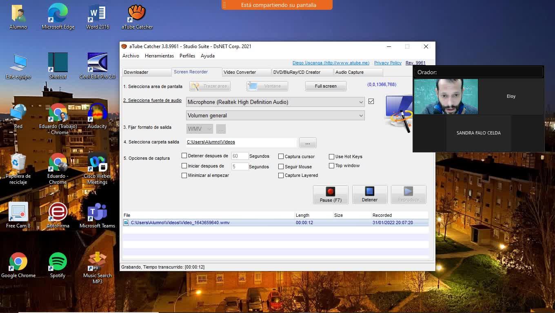The width and height of the screenshot is (555, 313).
Task: Pause the recording with Pause (F7)
Action: click(x=331, y=195)
